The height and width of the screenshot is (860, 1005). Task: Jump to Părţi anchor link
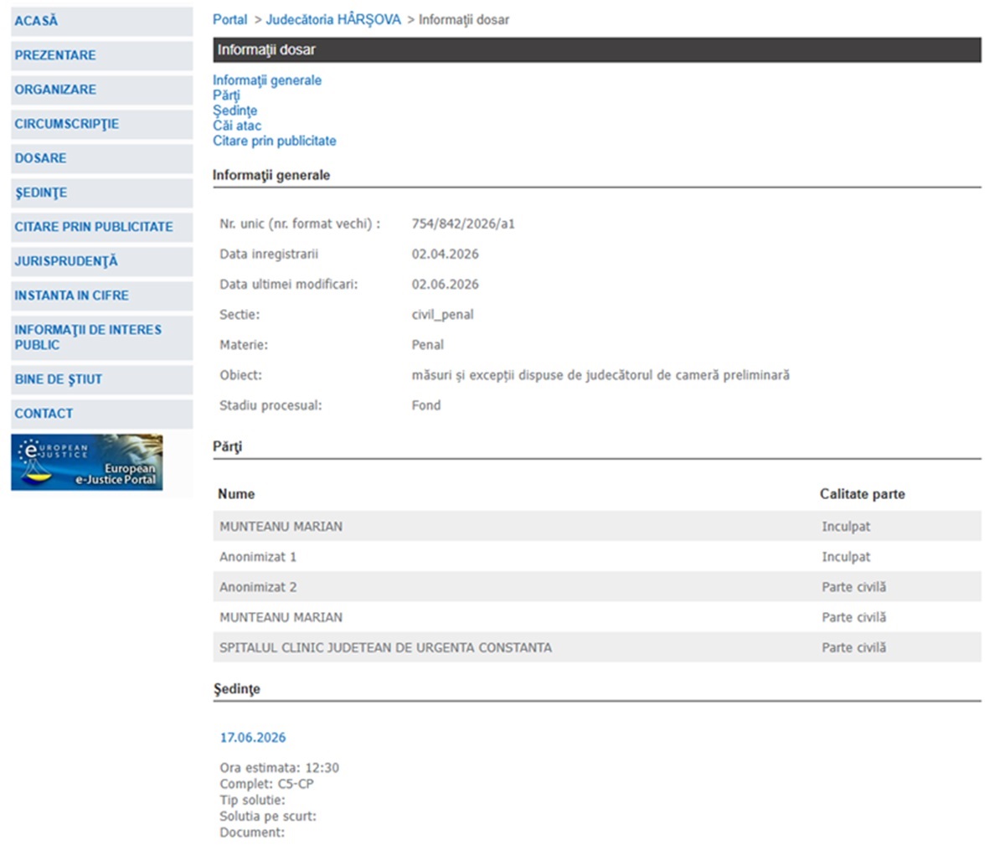click(x=226, y=95)
